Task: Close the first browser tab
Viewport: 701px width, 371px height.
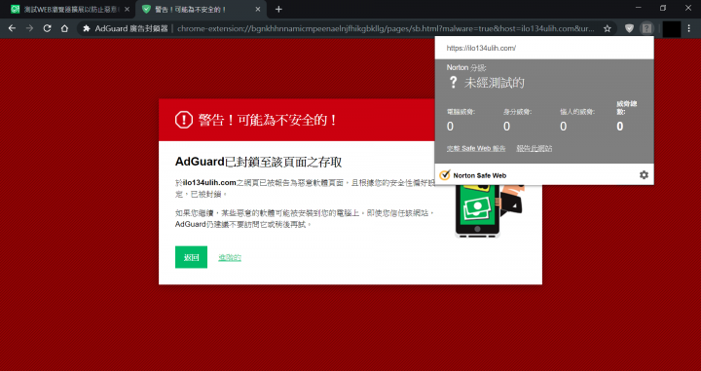Action: click(127, 10)
